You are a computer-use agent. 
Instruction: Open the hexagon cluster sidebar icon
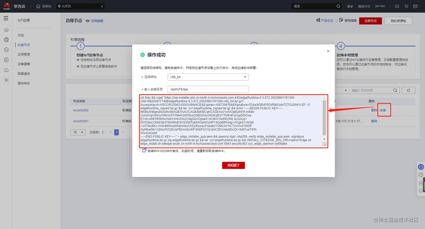[6, 60]
